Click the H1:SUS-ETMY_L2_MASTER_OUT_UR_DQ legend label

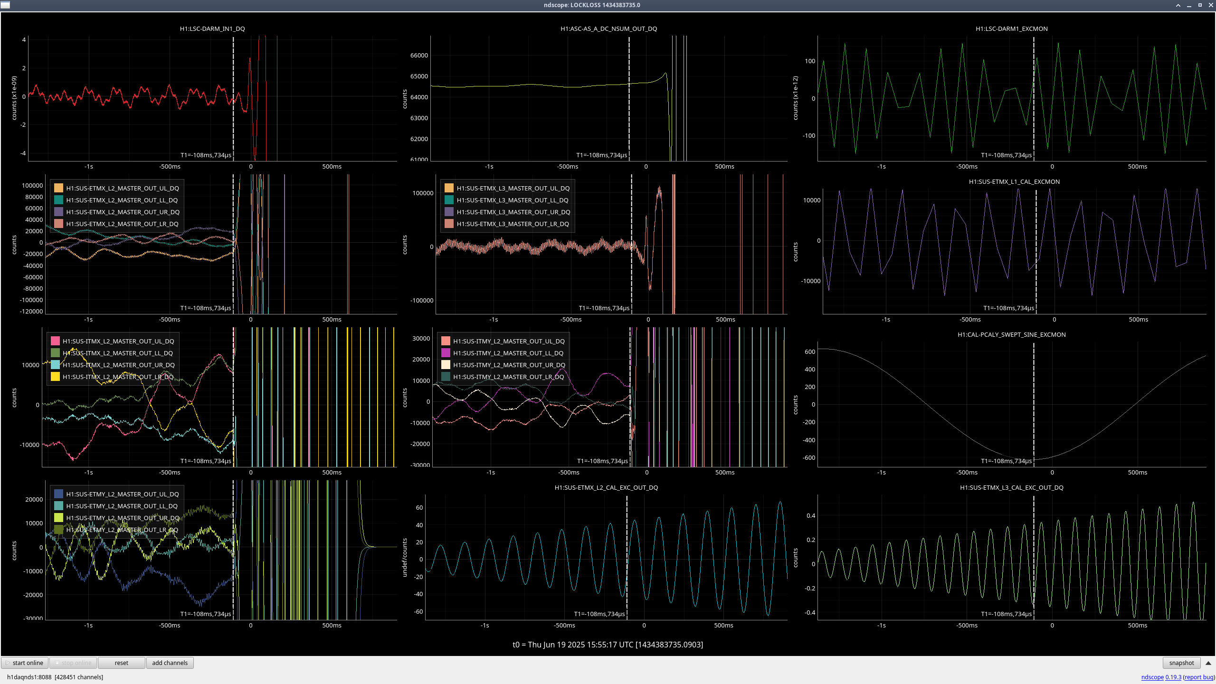click(x=123, y=518)
